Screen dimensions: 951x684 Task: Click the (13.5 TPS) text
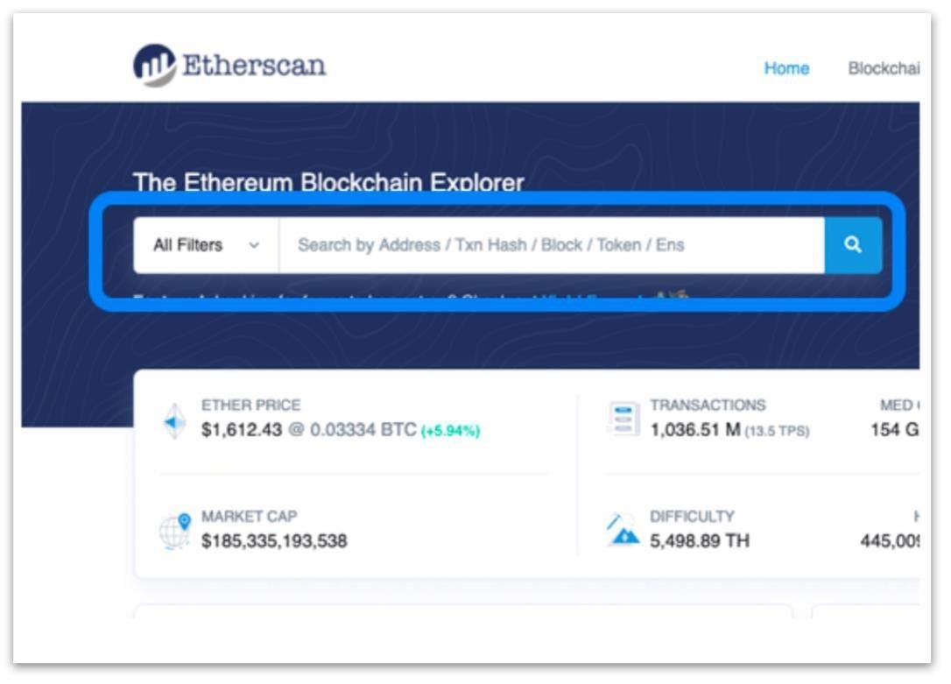[x=777, y=431]
